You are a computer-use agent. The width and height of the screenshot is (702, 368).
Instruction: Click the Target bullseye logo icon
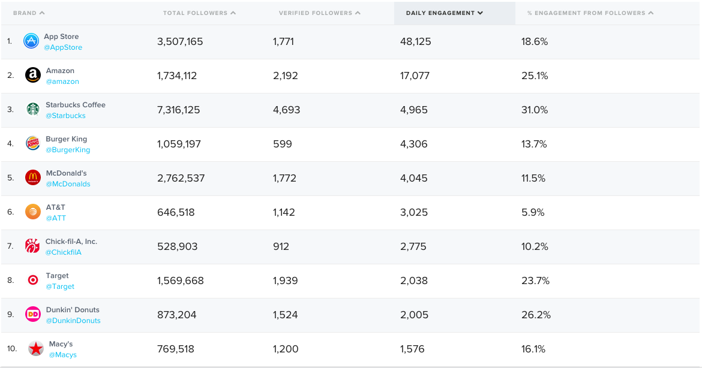(32, 280)
